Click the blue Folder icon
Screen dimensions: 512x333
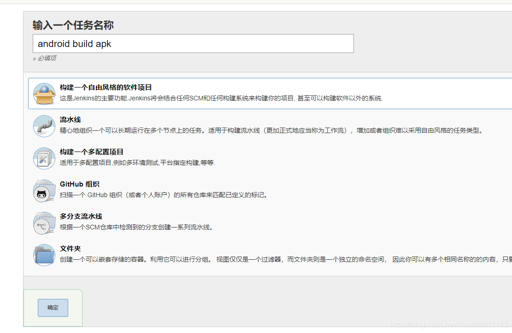click(44, 255)
